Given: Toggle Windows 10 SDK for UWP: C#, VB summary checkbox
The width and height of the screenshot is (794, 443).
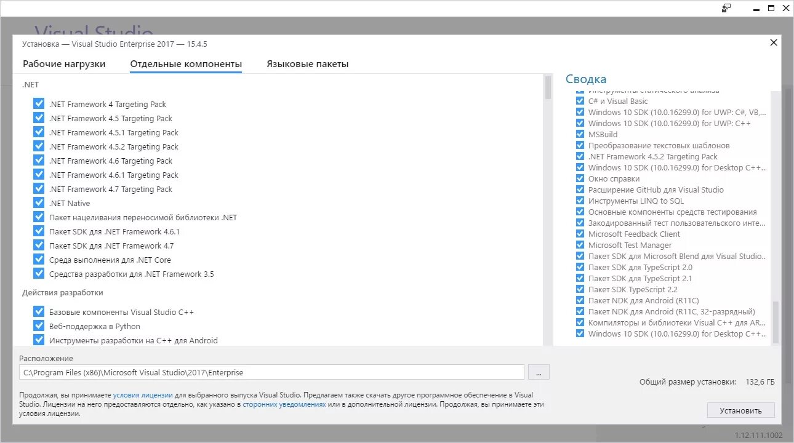Looking at the screenshot, I should click(580, 112).
